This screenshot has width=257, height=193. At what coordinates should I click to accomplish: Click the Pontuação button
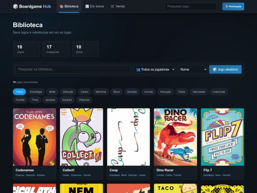[x=233, y=6]
